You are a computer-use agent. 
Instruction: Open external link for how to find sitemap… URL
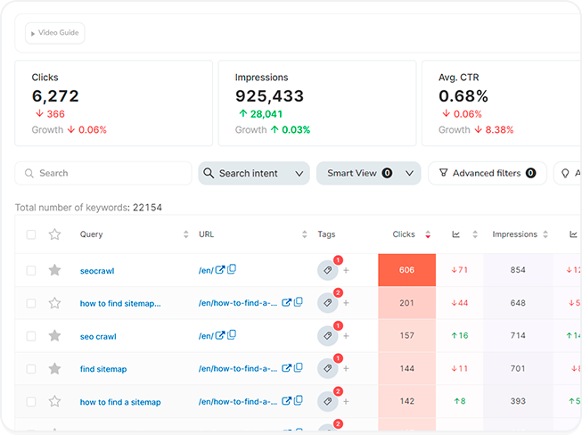point(287,303)
